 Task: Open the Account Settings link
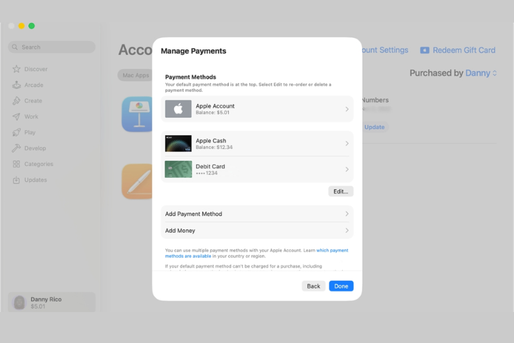[x=385, y=50]
